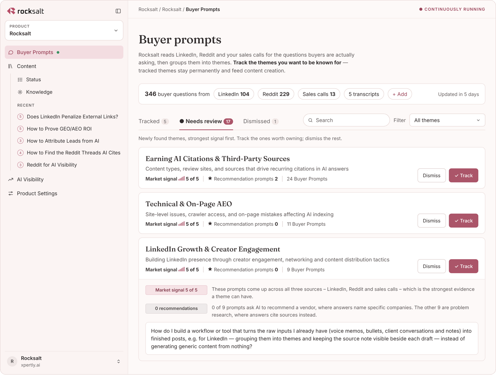This screenshot has width=496, height=375.
Task: Click the Status list icon
Action: pos(20,79)
